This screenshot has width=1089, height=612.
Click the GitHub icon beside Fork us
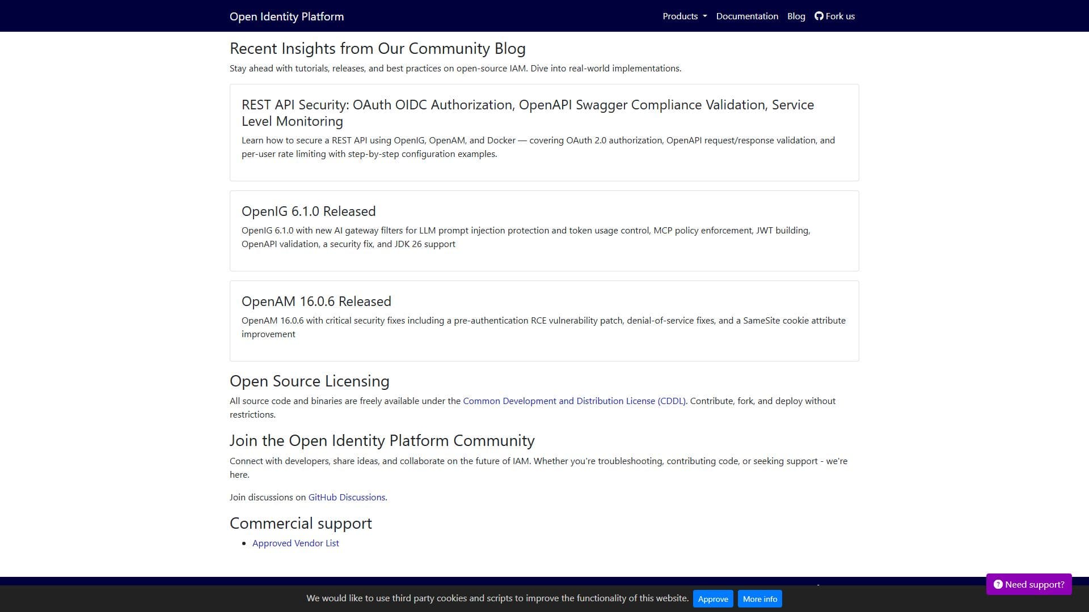[x=818, y=16]
